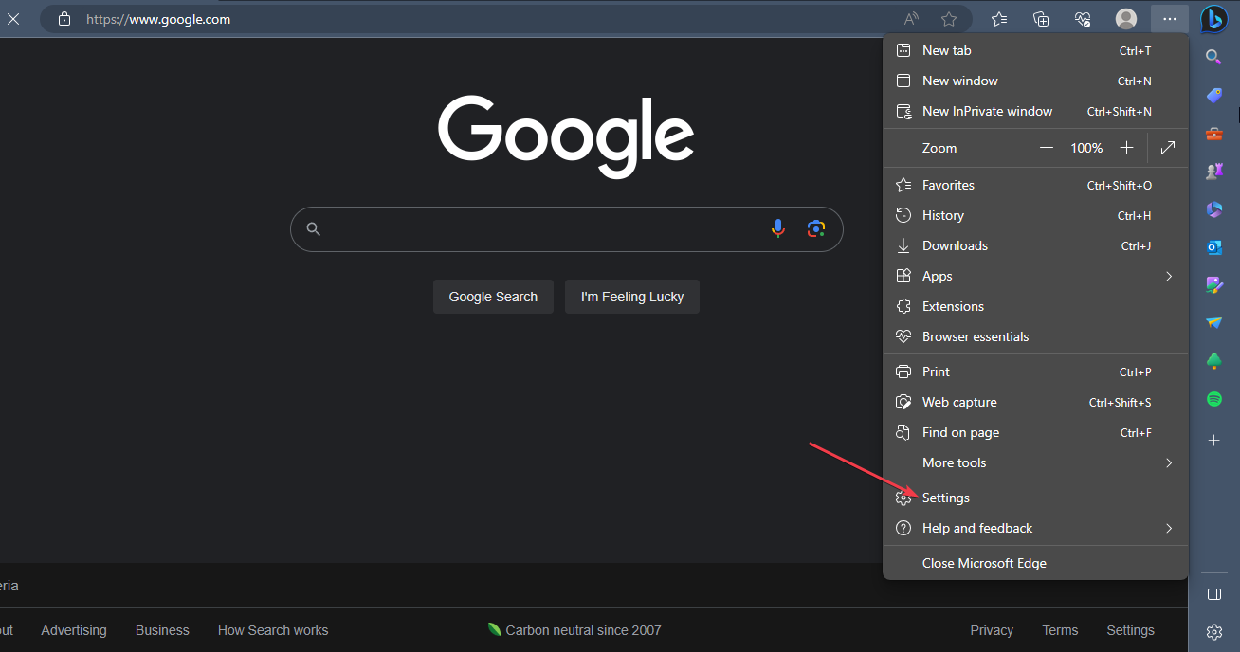Open the Terms footer link

coord(1060,630)
